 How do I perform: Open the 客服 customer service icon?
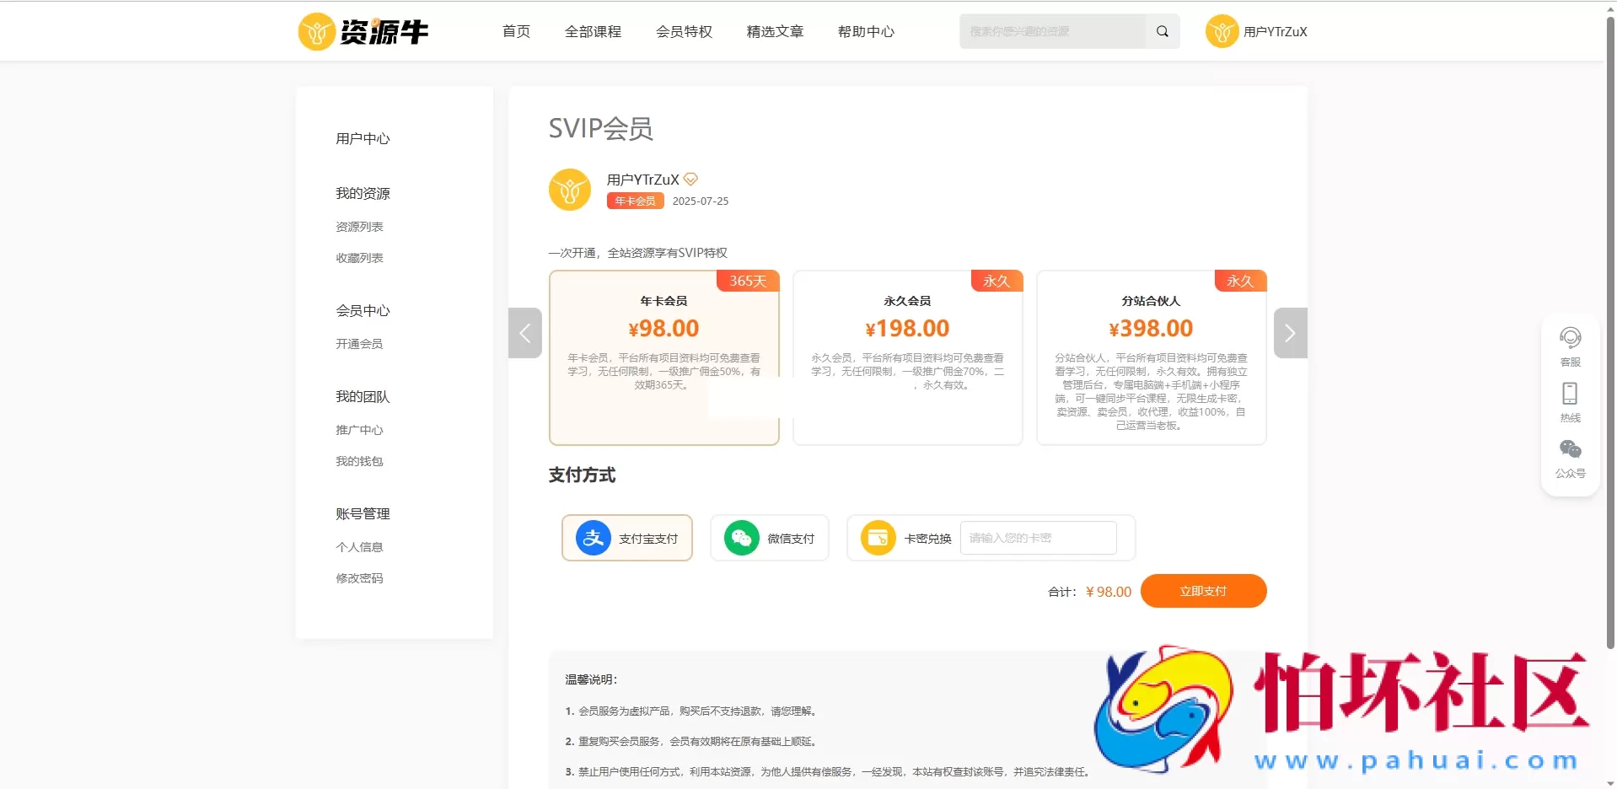coord(1569,336)
